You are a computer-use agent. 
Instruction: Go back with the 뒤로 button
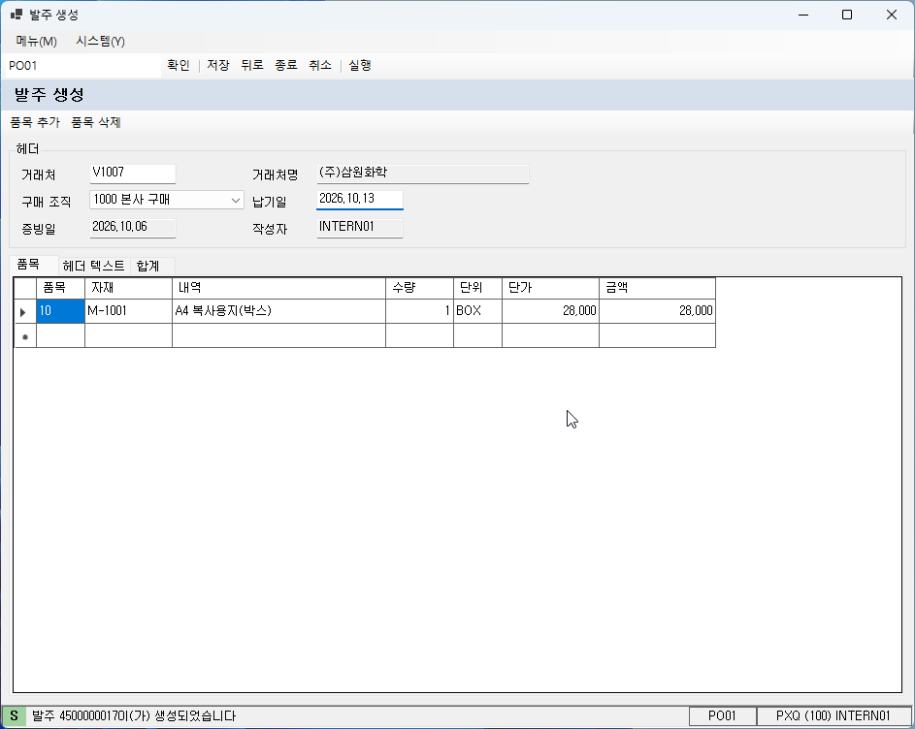tap(252, 65)
